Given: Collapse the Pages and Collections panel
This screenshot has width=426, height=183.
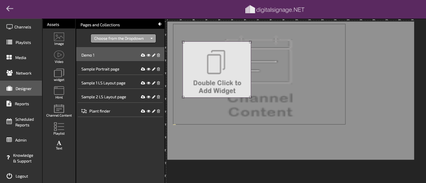Looking at the screenshot, I should click(x=160, y=24).
